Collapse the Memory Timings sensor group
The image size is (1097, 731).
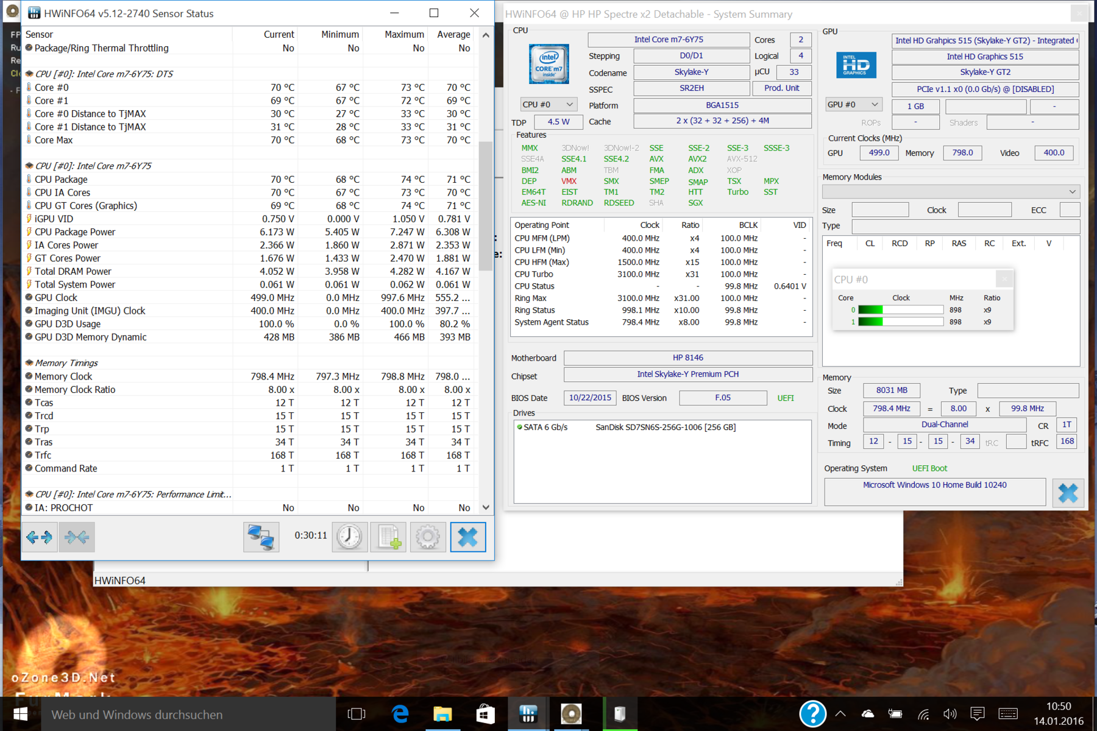[x=29, y=362]
